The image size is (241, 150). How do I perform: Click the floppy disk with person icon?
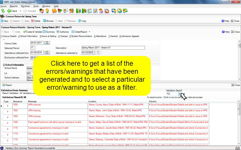click(114, 11)
